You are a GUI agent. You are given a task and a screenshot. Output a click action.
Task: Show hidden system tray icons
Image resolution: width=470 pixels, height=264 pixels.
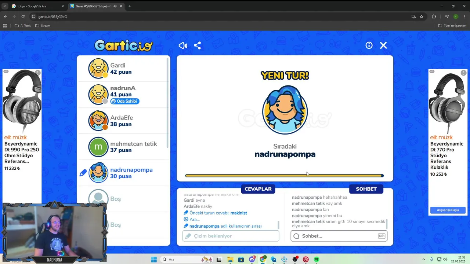coord(423,259)
